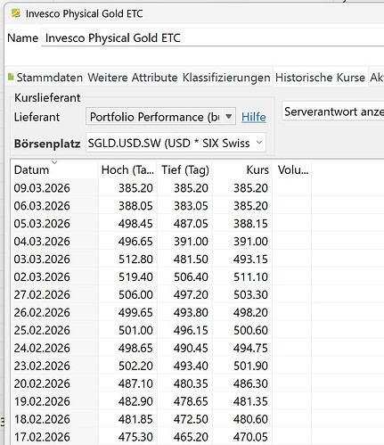Viewport: 384px width, 445px height.
Task: Click into the Name input field
Action: [213, 37]
